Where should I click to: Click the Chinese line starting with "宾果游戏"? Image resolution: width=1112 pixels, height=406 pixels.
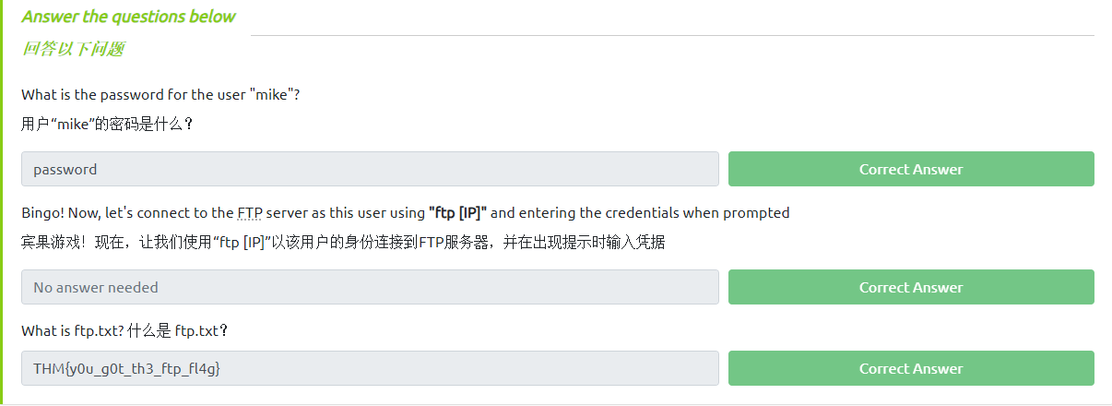[x=343, y=243]
